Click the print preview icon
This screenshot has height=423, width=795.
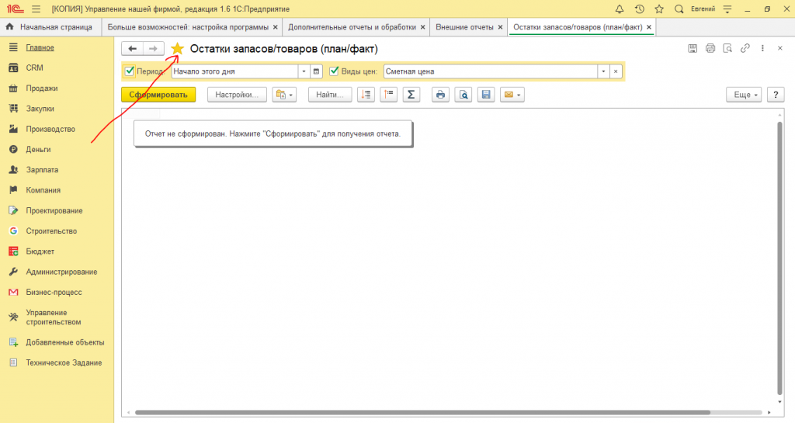tap(463, 95)
